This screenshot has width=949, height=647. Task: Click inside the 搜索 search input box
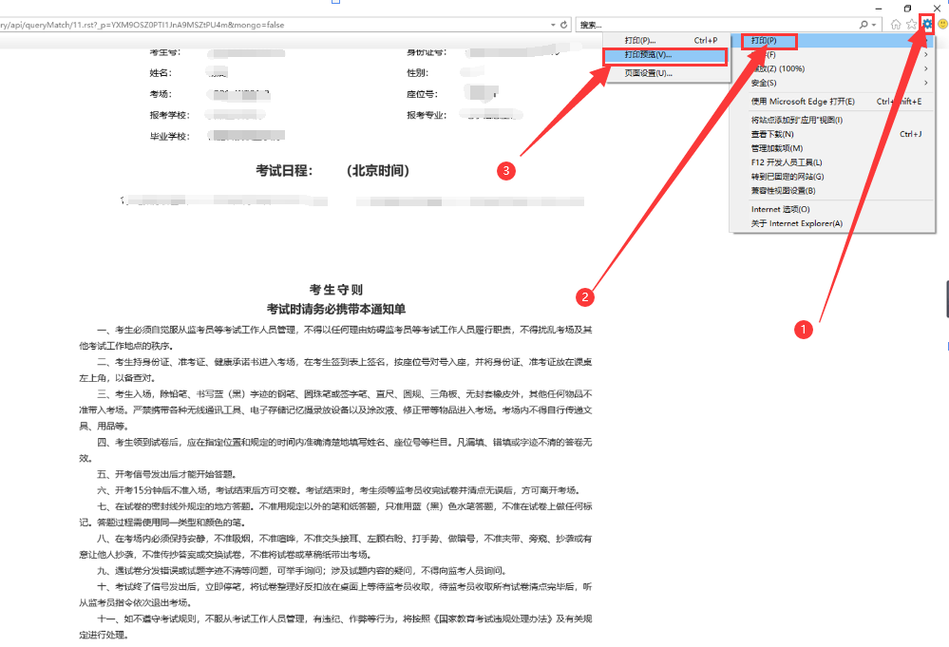(x=665, y=23)
